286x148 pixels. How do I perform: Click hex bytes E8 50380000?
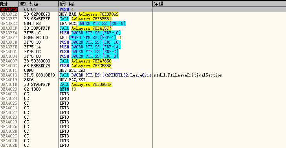click(x=37, y=61)
